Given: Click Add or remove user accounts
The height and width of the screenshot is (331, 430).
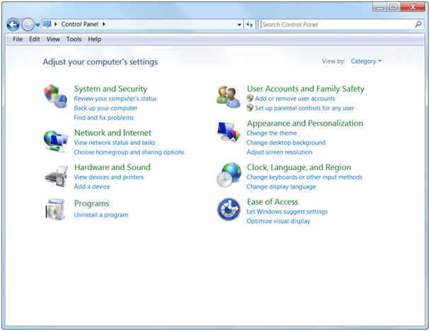Looking at the screenshot, I should pos(295,99).
